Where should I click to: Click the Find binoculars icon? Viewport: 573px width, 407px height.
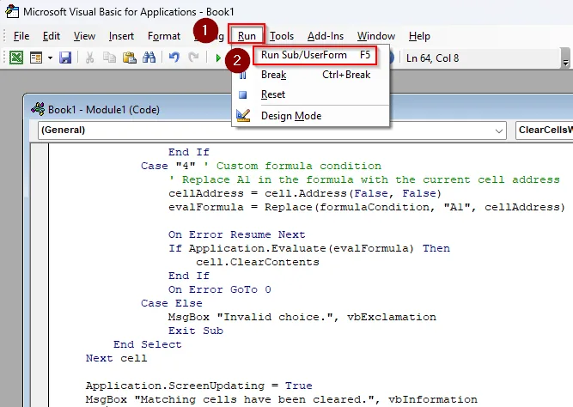tap(149, 58)
